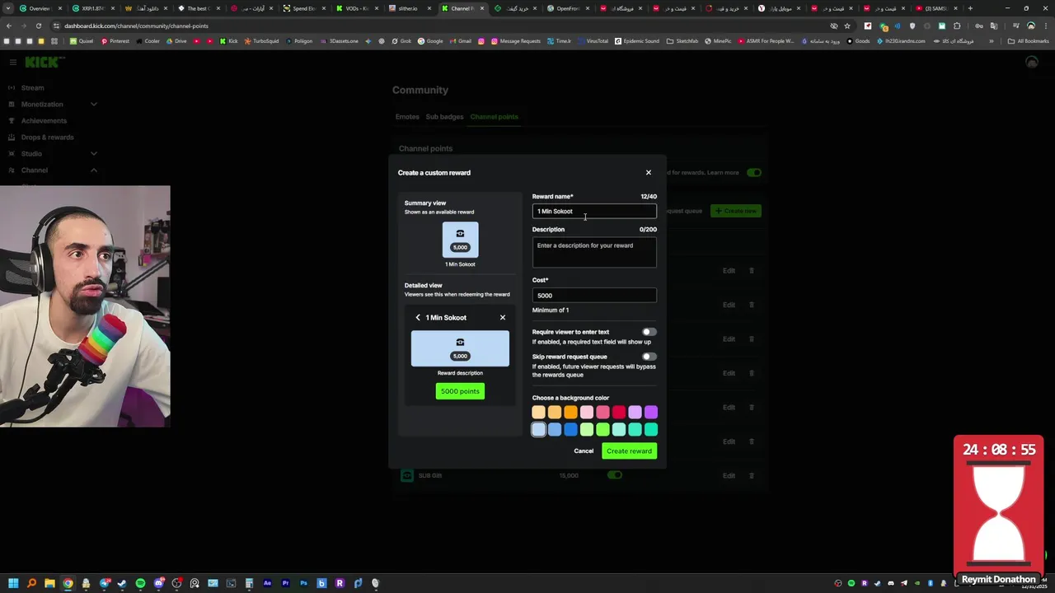1055x593 pixels.
Task: Select the Channel points tab
Action: (494, 117)
